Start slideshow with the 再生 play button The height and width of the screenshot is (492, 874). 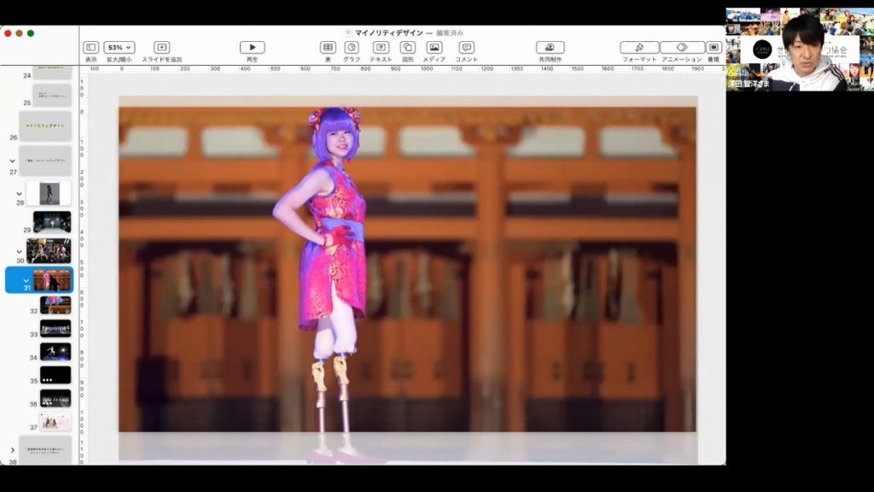pyautogui.click(x=253, y=48)
